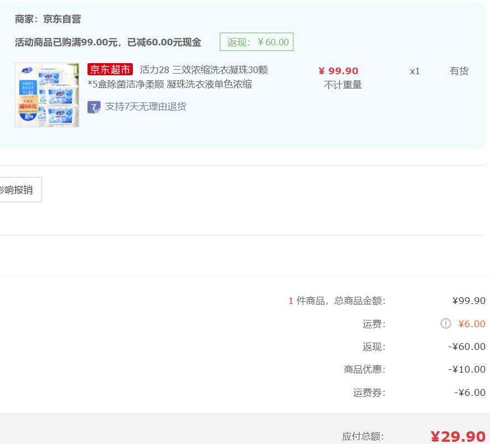Click the green 返现：¥60.00 badge
Viewport: 490px width, 444px height.
(256, 42)
